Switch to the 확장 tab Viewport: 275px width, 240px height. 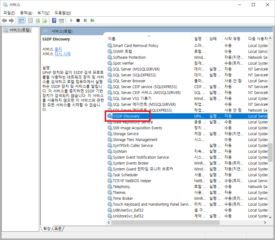tap(47, 229)
